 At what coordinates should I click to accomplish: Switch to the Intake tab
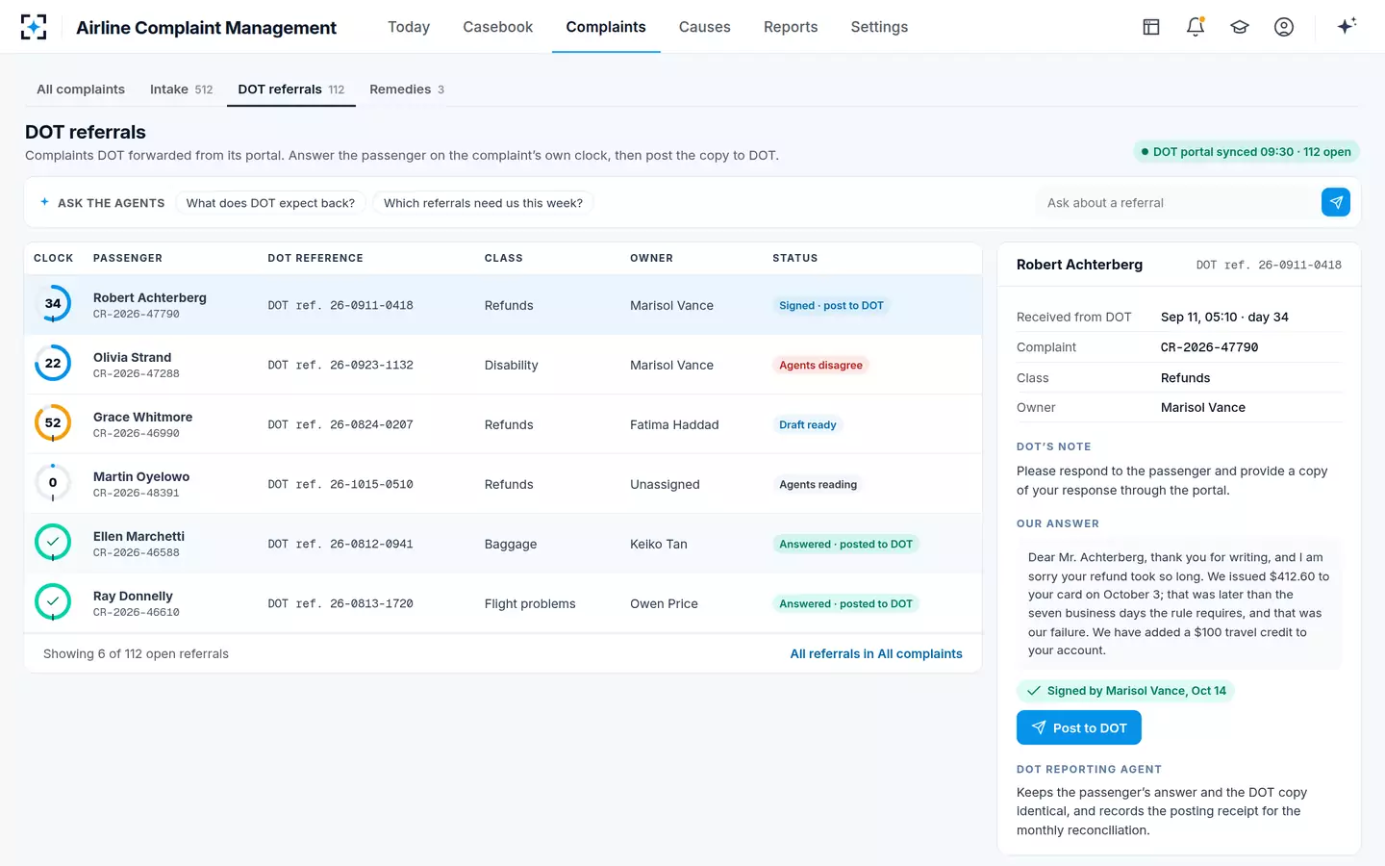click(181, 89)
